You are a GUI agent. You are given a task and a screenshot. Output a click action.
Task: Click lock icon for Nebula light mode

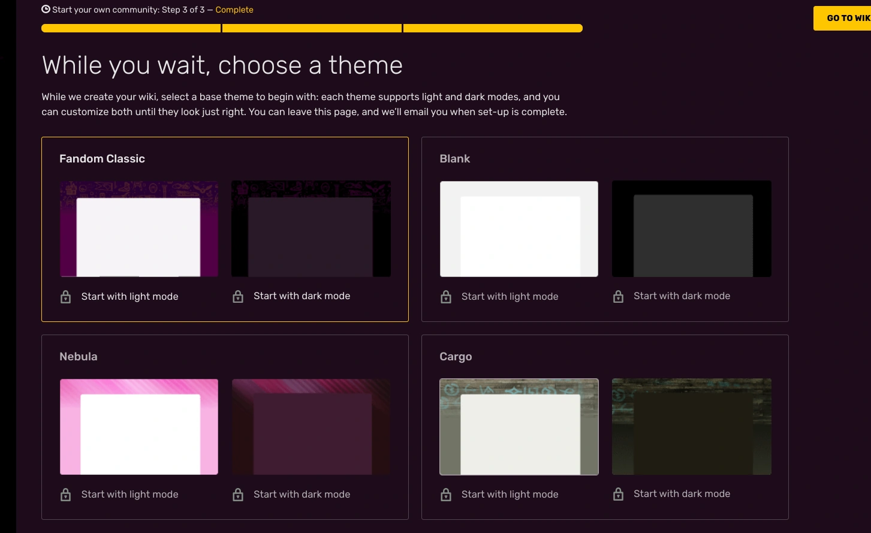point(66,495)
